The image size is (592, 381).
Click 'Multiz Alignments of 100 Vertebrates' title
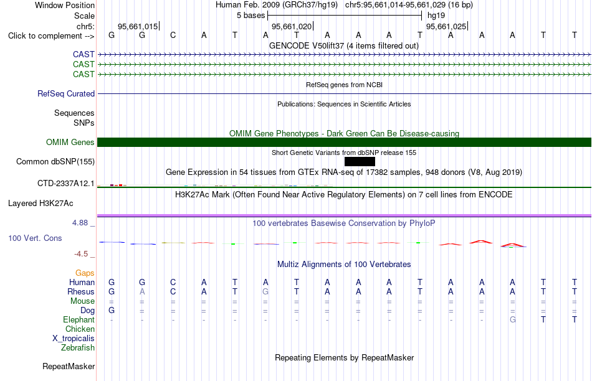[344, 265]
